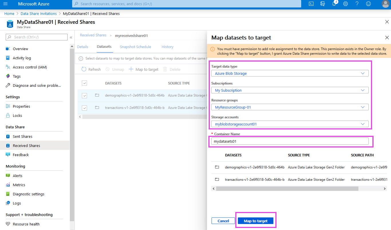Click DATASETS column header in main list
The width and height of the screenshot is (391, 230).
click(x=113, y=83)
